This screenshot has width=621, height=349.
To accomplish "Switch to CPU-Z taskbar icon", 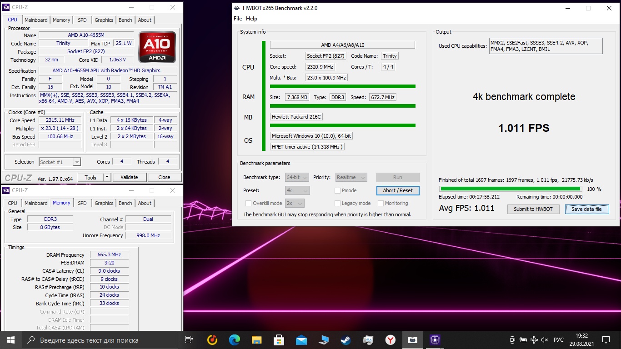I will tap(435, 340).
